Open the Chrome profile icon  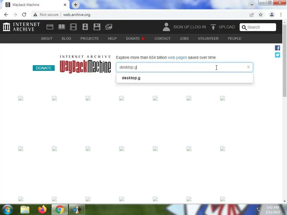coord(272,15)
